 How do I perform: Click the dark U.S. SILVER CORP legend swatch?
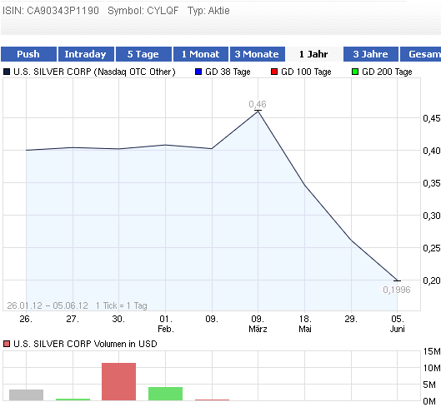7,72
